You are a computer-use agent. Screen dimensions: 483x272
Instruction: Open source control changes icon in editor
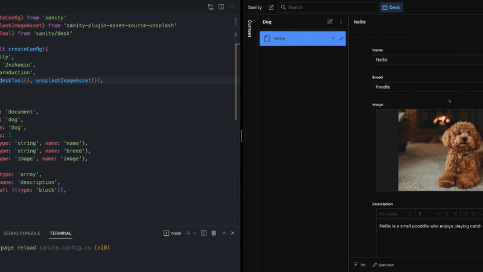tap(210, 7)
